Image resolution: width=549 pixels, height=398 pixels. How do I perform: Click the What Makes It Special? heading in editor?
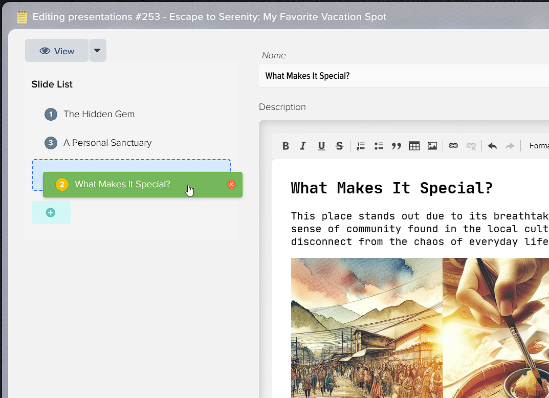click(391, 188)
